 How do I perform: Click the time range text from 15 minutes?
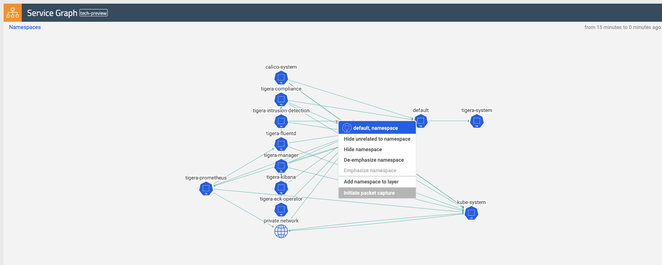[x=622, y=27]
